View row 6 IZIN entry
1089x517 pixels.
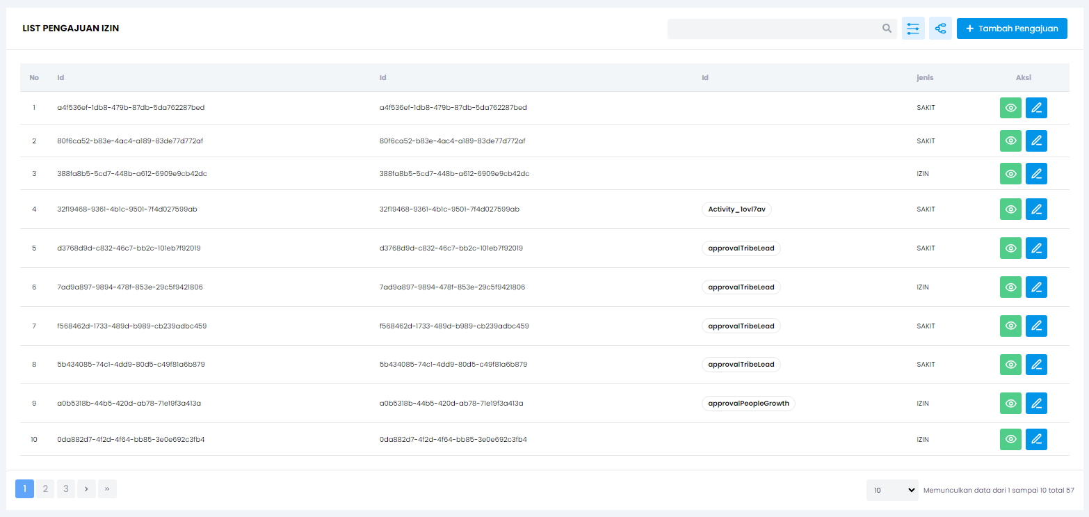click(x=1010, y=287)
